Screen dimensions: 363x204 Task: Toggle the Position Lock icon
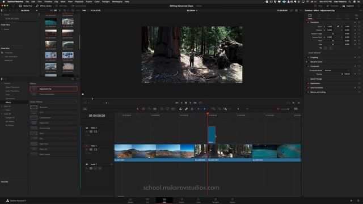[192, 109]
